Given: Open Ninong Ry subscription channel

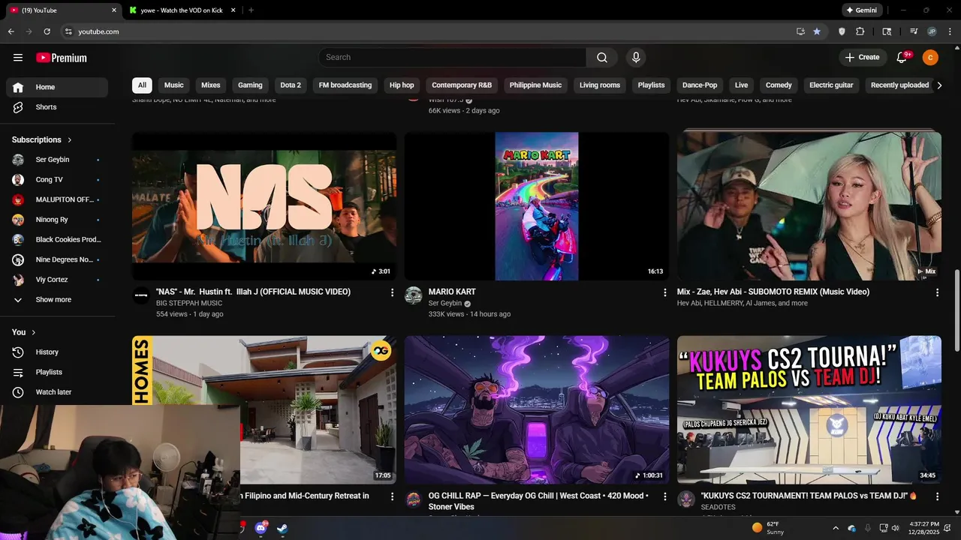Looking at the screenshot, I should [x=57, y=220].
